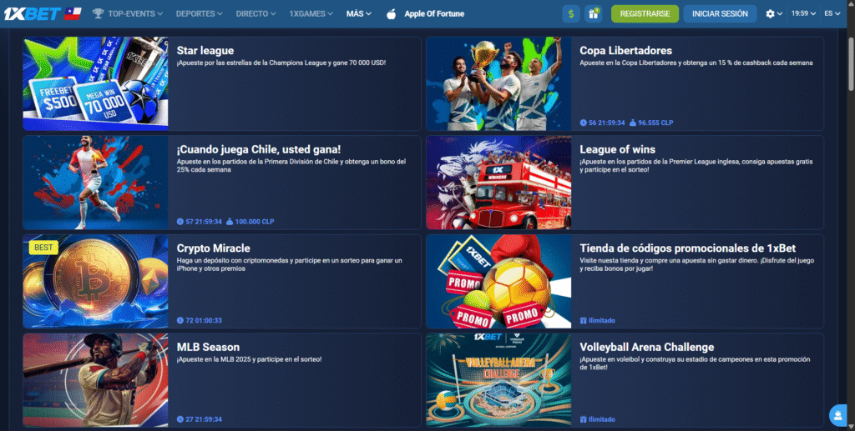Click clock icon beside 72 01:00:33
The height and width of the screenshot is (431, 855).
180,320
